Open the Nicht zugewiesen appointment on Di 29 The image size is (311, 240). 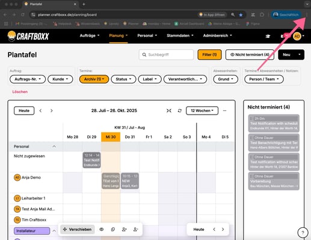[91, 160]
